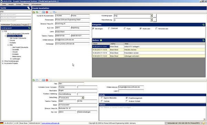Open the blue document dropdown icon in customer toolbar

55,12
